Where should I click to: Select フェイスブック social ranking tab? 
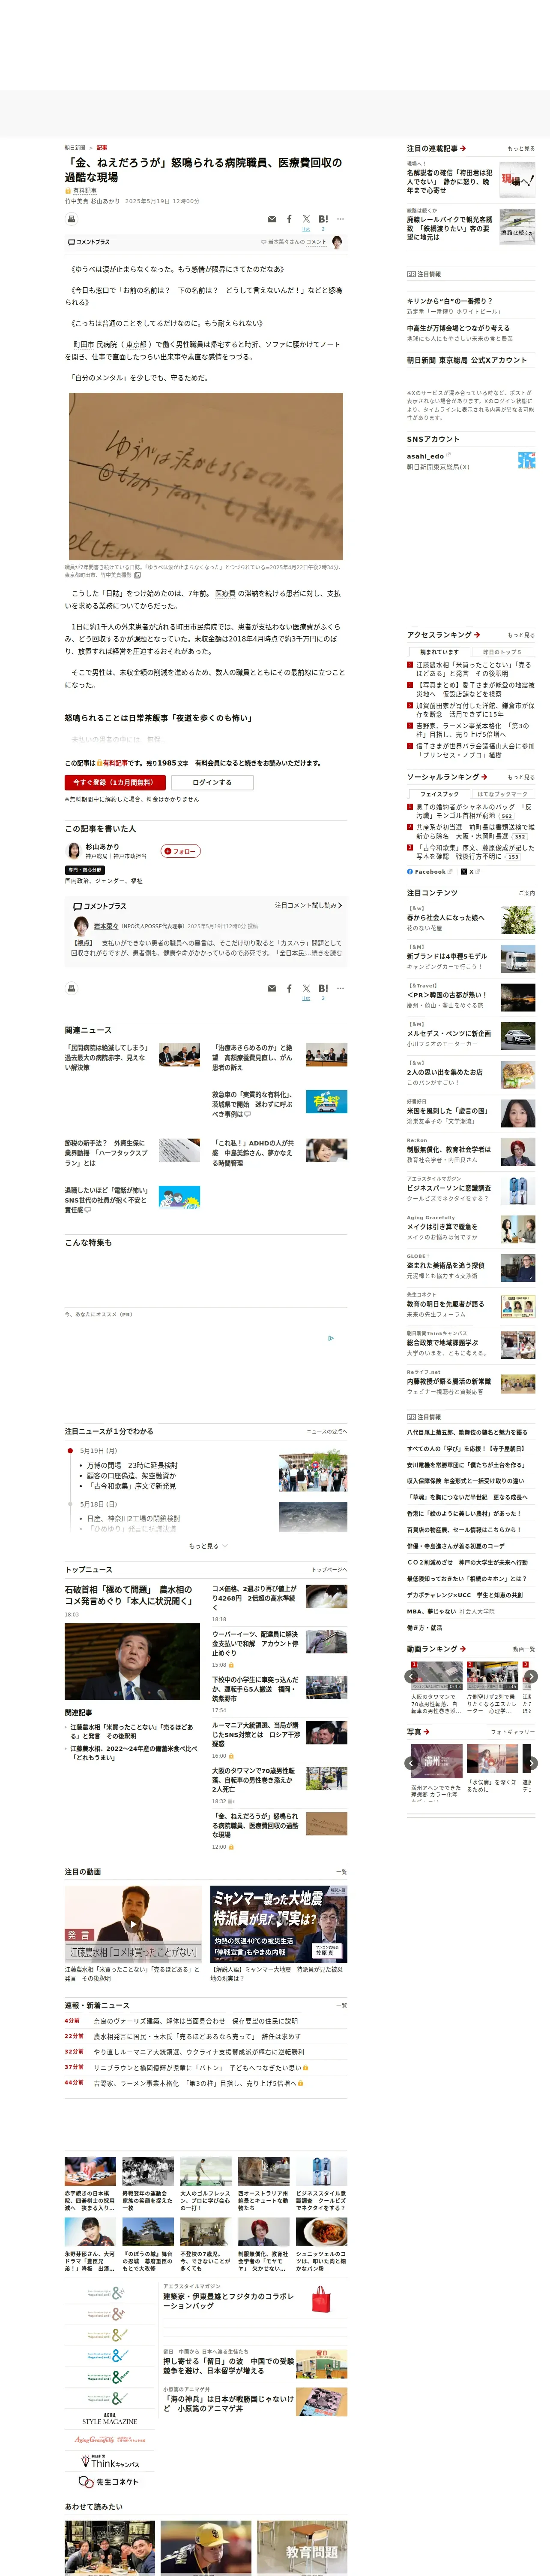click(x=439, y=793)
